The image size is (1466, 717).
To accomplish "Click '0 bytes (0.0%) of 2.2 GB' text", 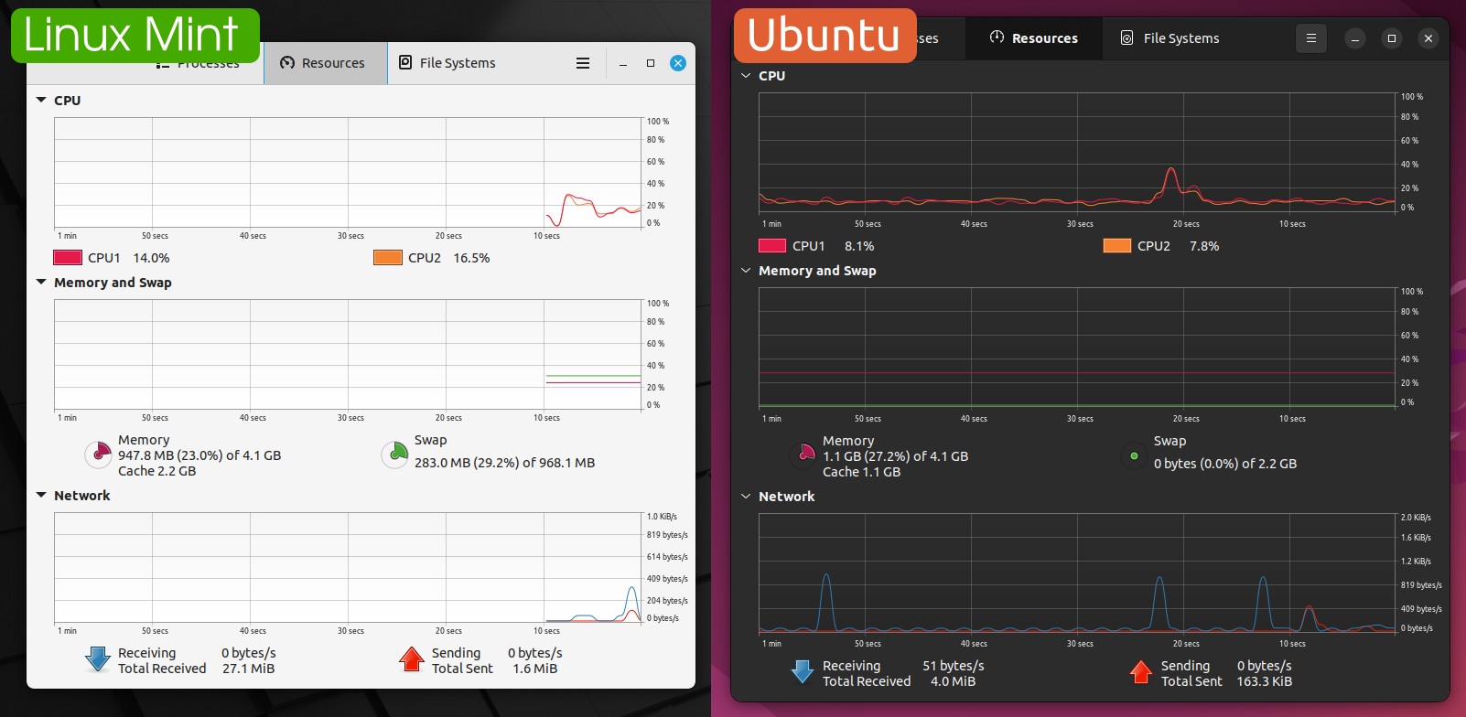I will click(x=1224, y=464).
